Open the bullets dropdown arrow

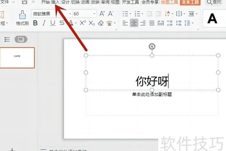pos(130,14)
